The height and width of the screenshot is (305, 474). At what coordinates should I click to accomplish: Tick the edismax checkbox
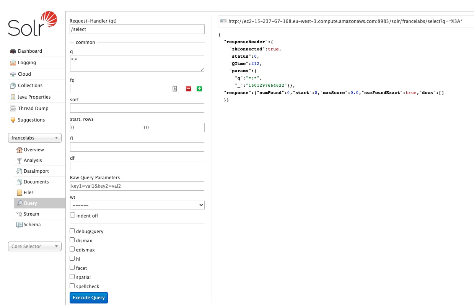click(72, 250)
